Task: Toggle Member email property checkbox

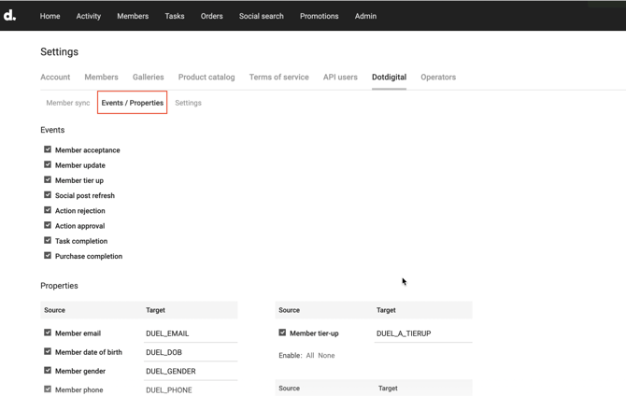Action: [x=48, y=332]
